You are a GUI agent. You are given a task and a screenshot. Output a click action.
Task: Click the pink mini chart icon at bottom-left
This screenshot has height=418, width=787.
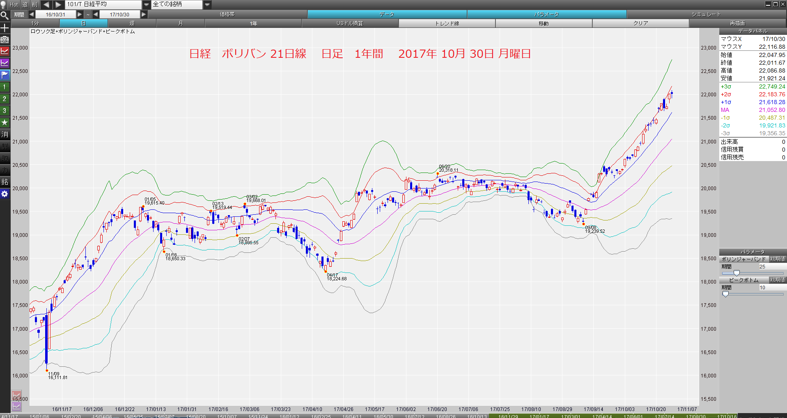coord(16,395)
